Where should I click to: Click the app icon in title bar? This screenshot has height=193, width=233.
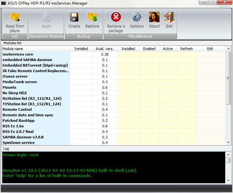(4, 3)
